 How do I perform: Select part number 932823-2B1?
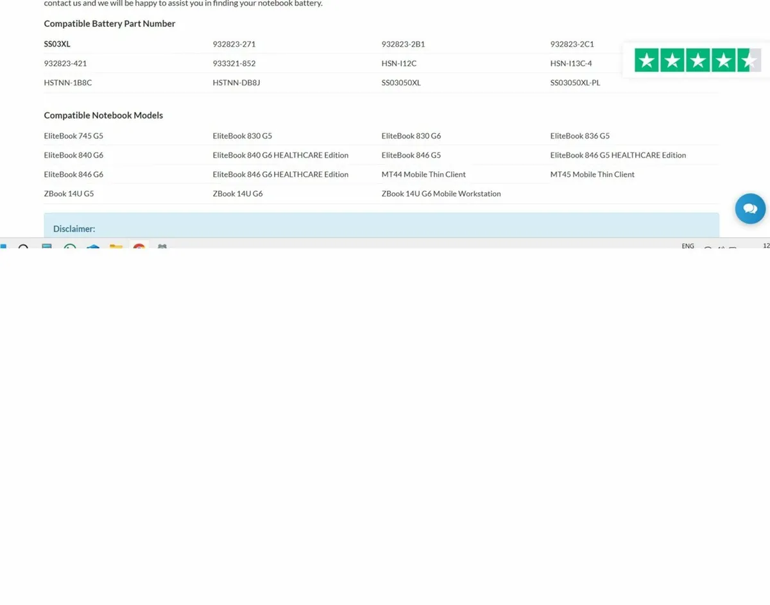pyautogui.click(x=403, y=44)
